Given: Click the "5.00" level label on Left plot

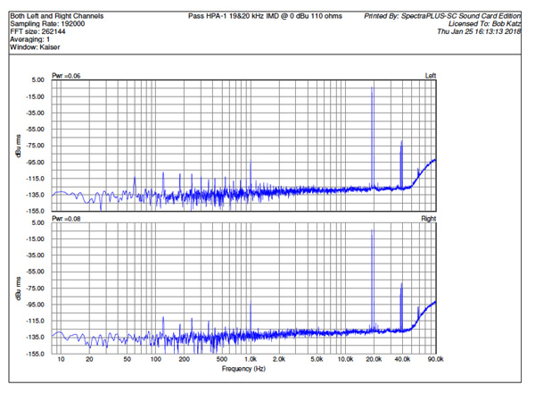Looking at the screenshot, I should [x=38, y=80].
